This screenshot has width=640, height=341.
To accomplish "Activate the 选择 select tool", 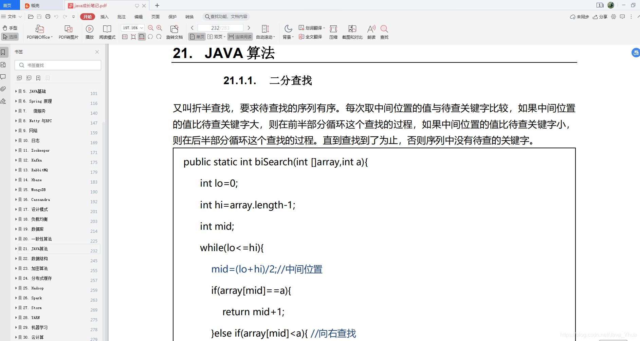I will (x=10, y=37).
